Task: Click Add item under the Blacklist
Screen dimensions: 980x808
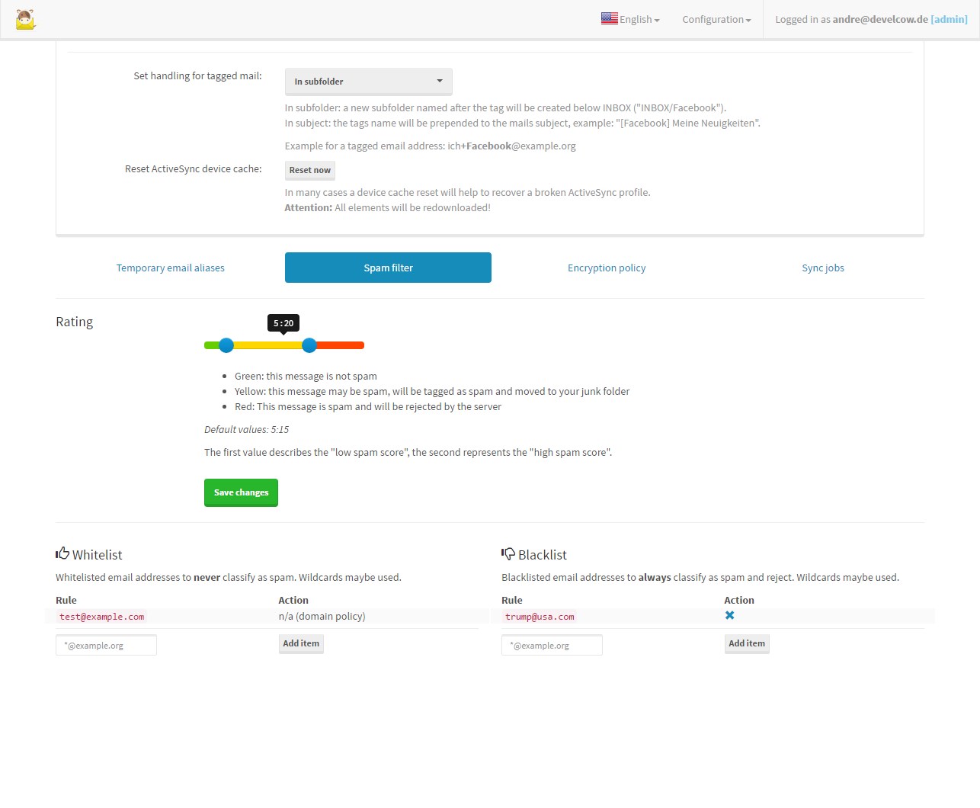Action: (747, 643)
